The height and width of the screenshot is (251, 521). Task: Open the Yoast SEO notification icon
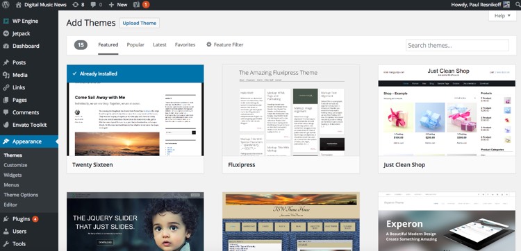[x=136, y=5]
